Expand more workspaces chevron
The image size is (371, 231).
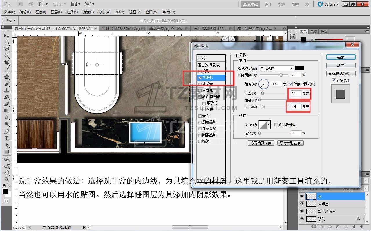[x=307, y=4]
